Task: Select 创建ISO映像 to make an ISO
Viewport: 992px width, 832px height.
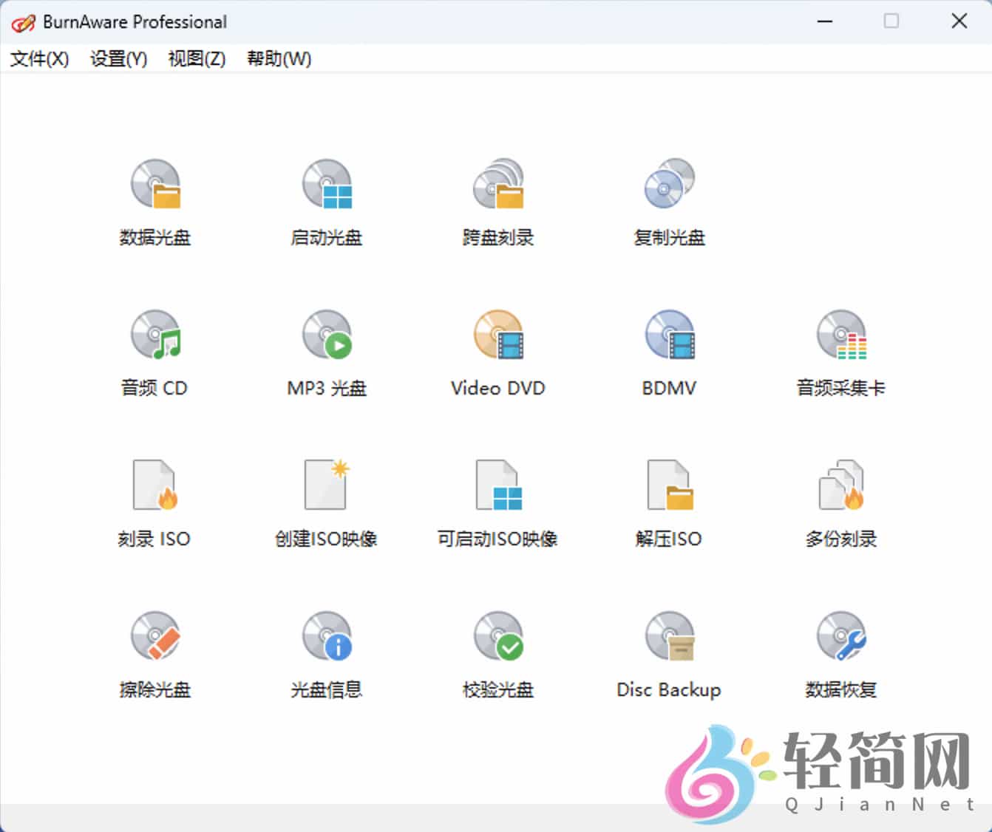Action: (327, 502)
